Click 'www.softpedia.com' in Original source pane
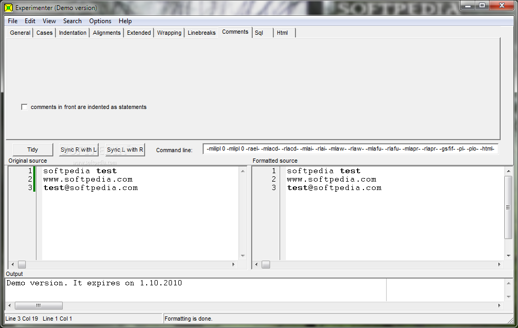The height and width of the screenshot is (328, 518). (88, 180)
